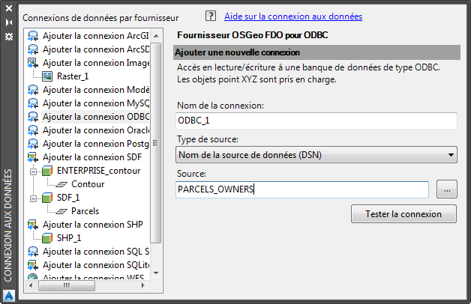The image size is (471, 304).
Task: Close the data connection palette
Action: coord(9,10)
